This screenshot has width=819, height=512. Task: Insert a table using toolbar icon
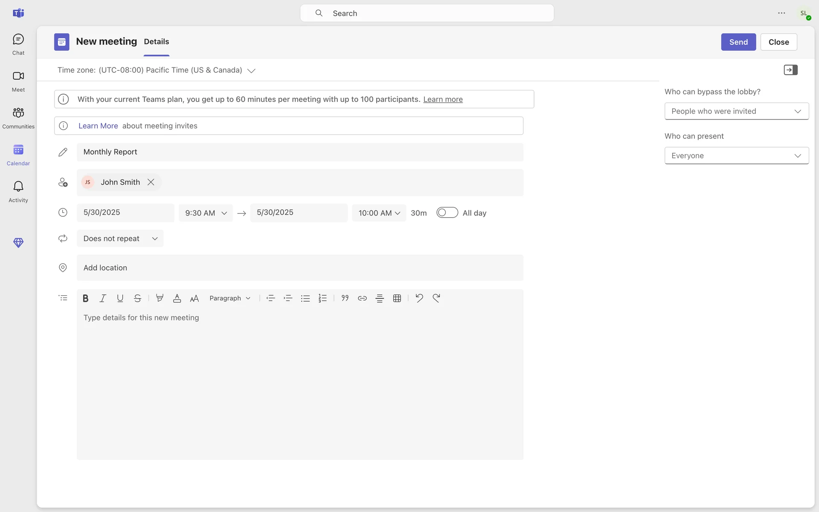click(397, 298)
